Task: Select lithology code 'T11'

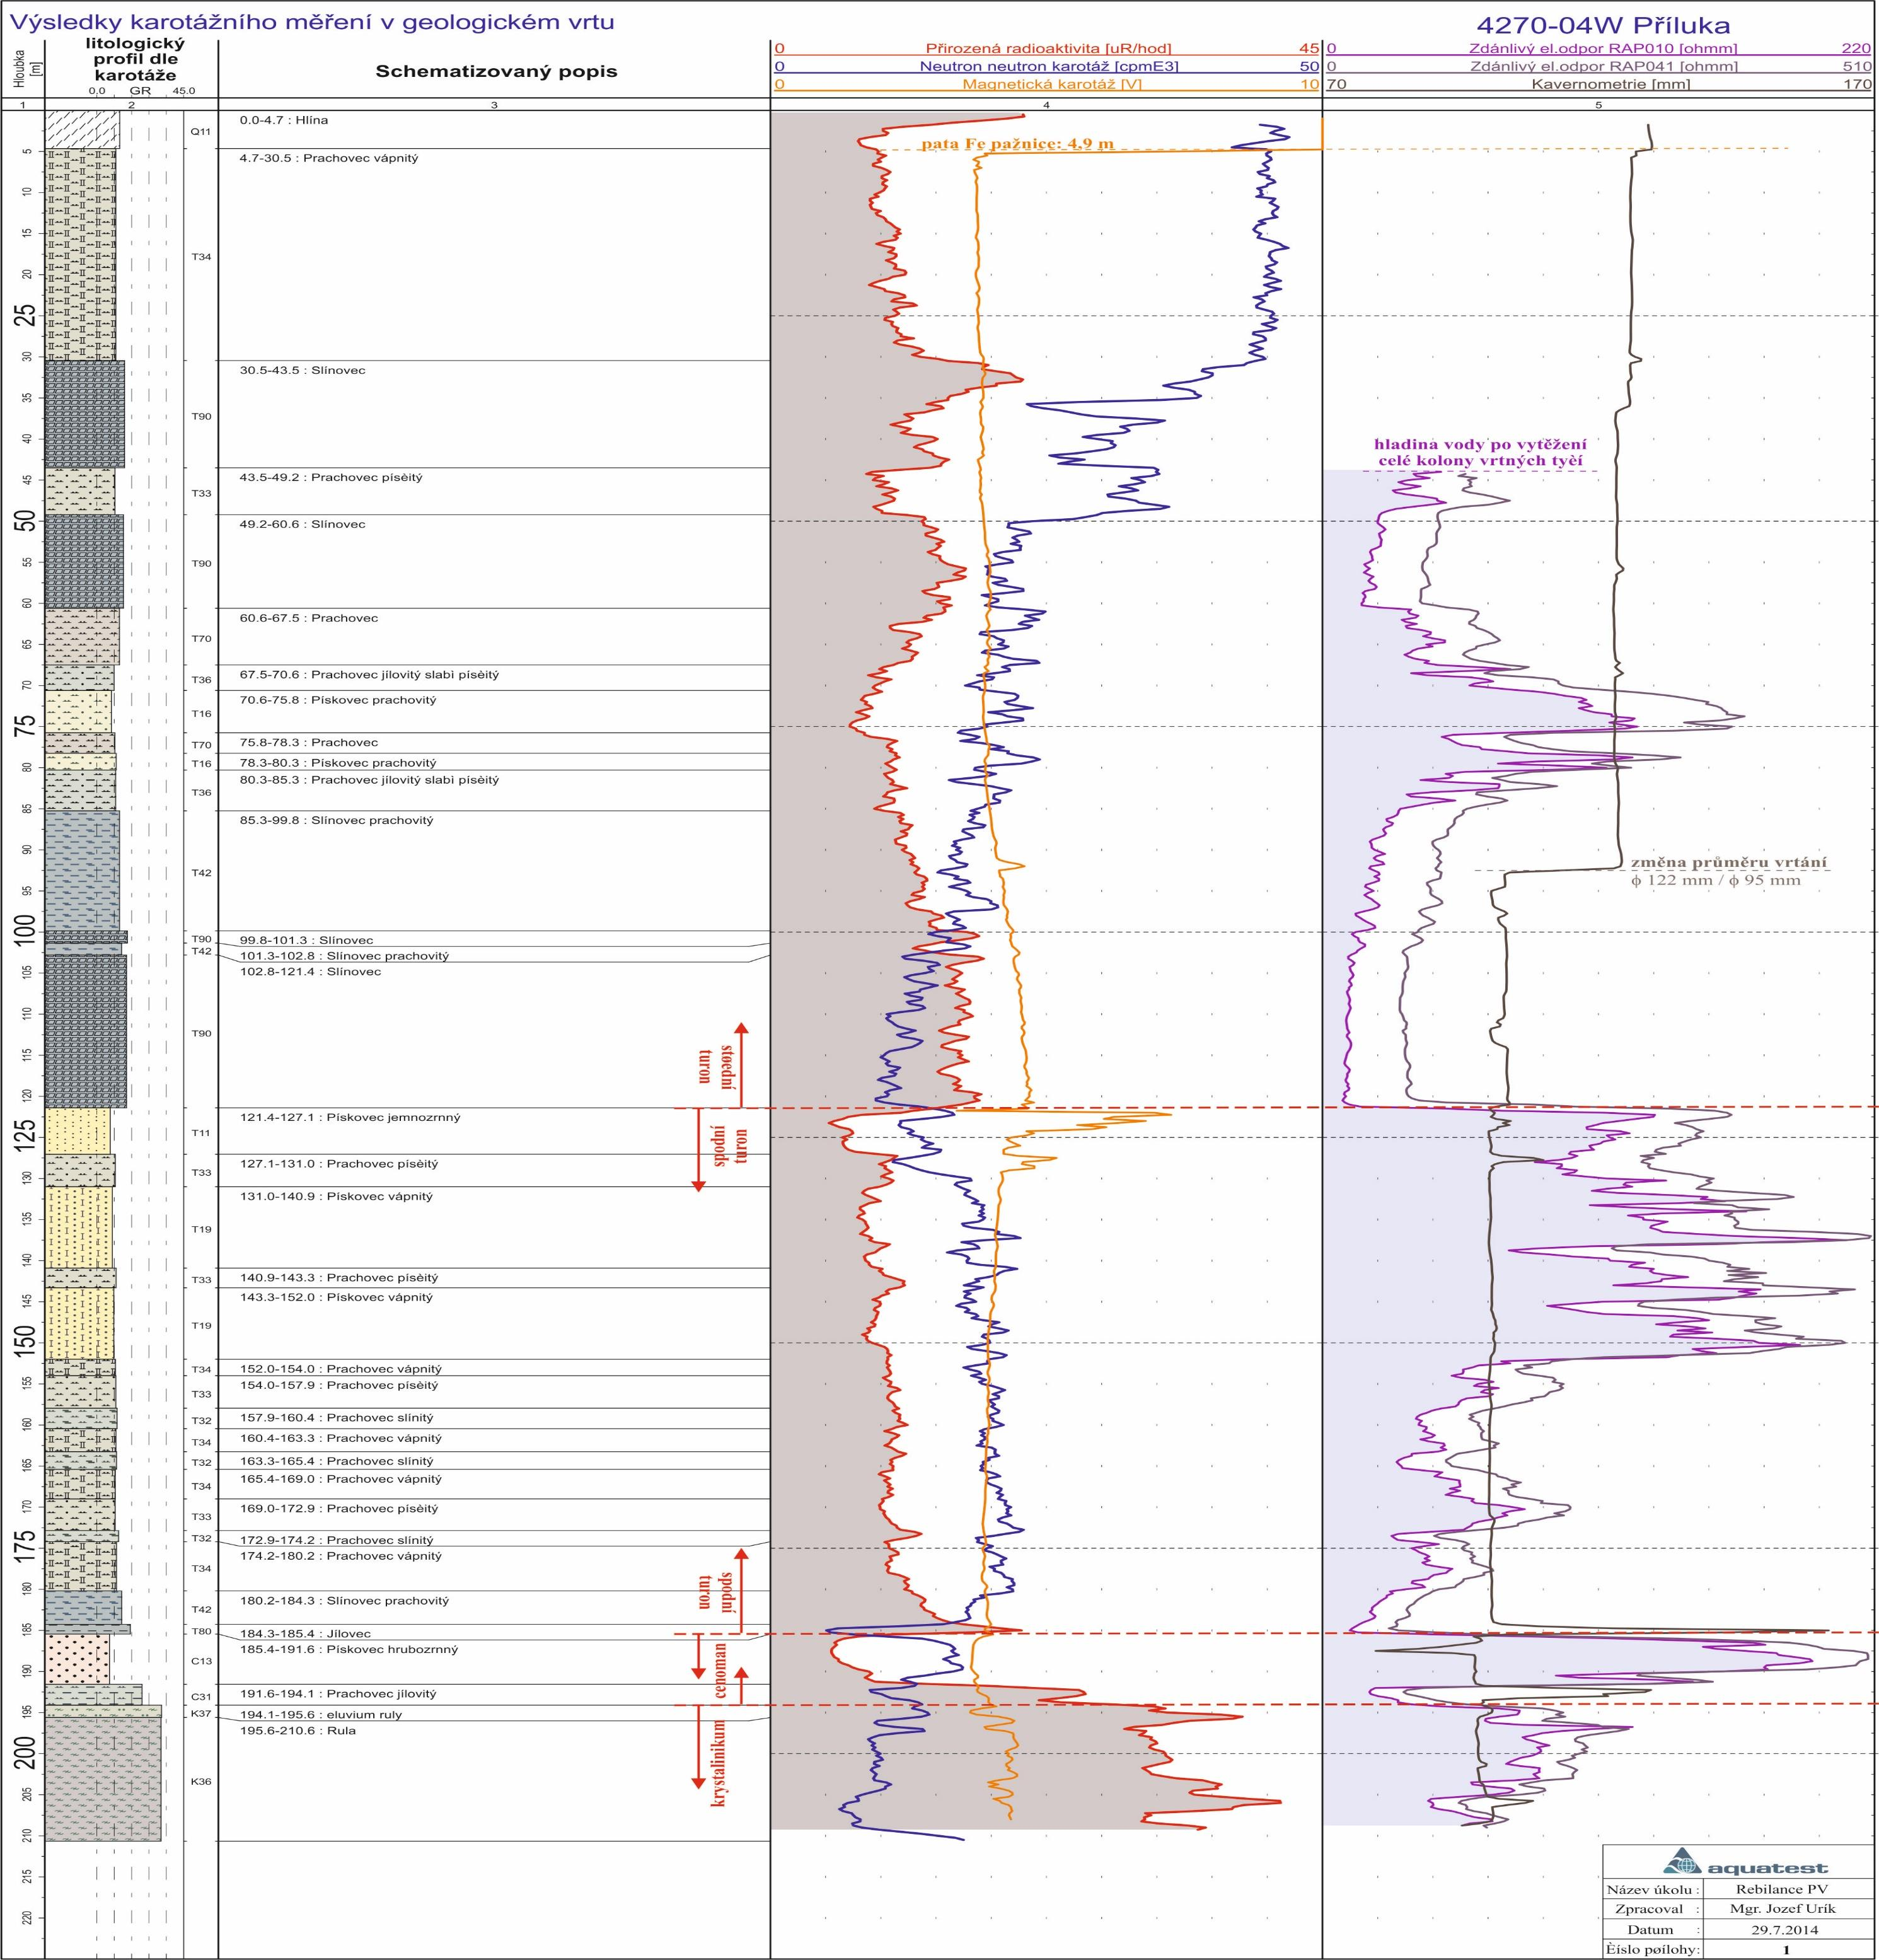Action: pyautogui.click(x=201, y=1134)
